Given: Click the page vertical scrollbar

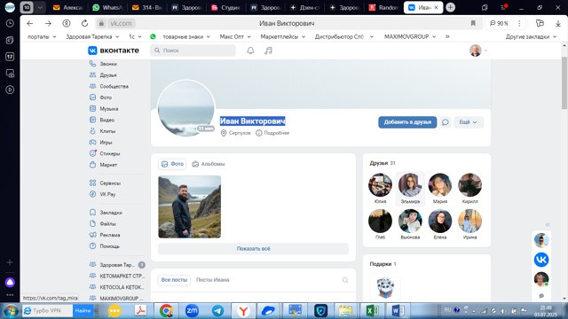Looking at the screenshot, I should tap(564, 83).
